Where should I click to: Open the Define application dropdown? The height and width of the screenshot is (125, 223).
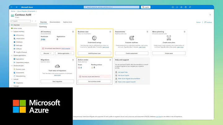tap(64, 54)
